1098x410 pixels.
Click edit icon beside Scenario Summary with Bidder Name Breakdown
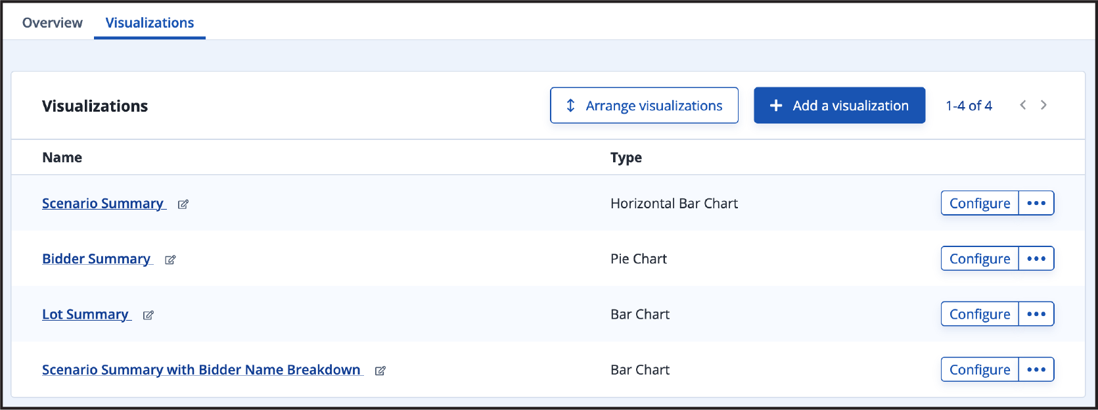[380, 371]
